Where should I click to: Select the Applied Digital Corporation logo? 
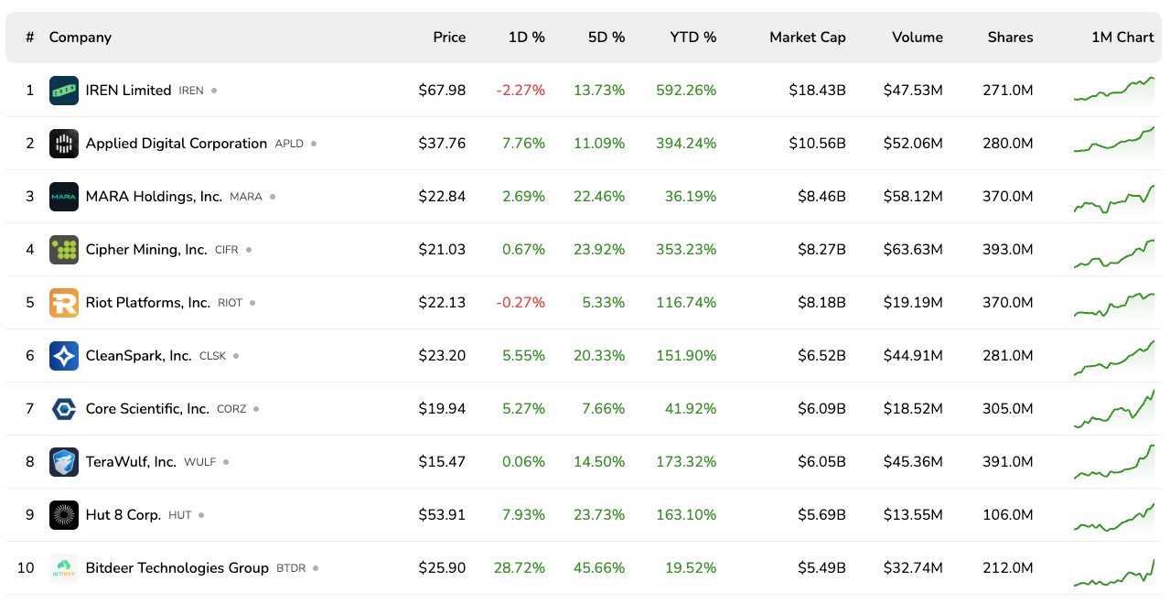point(64,144)
